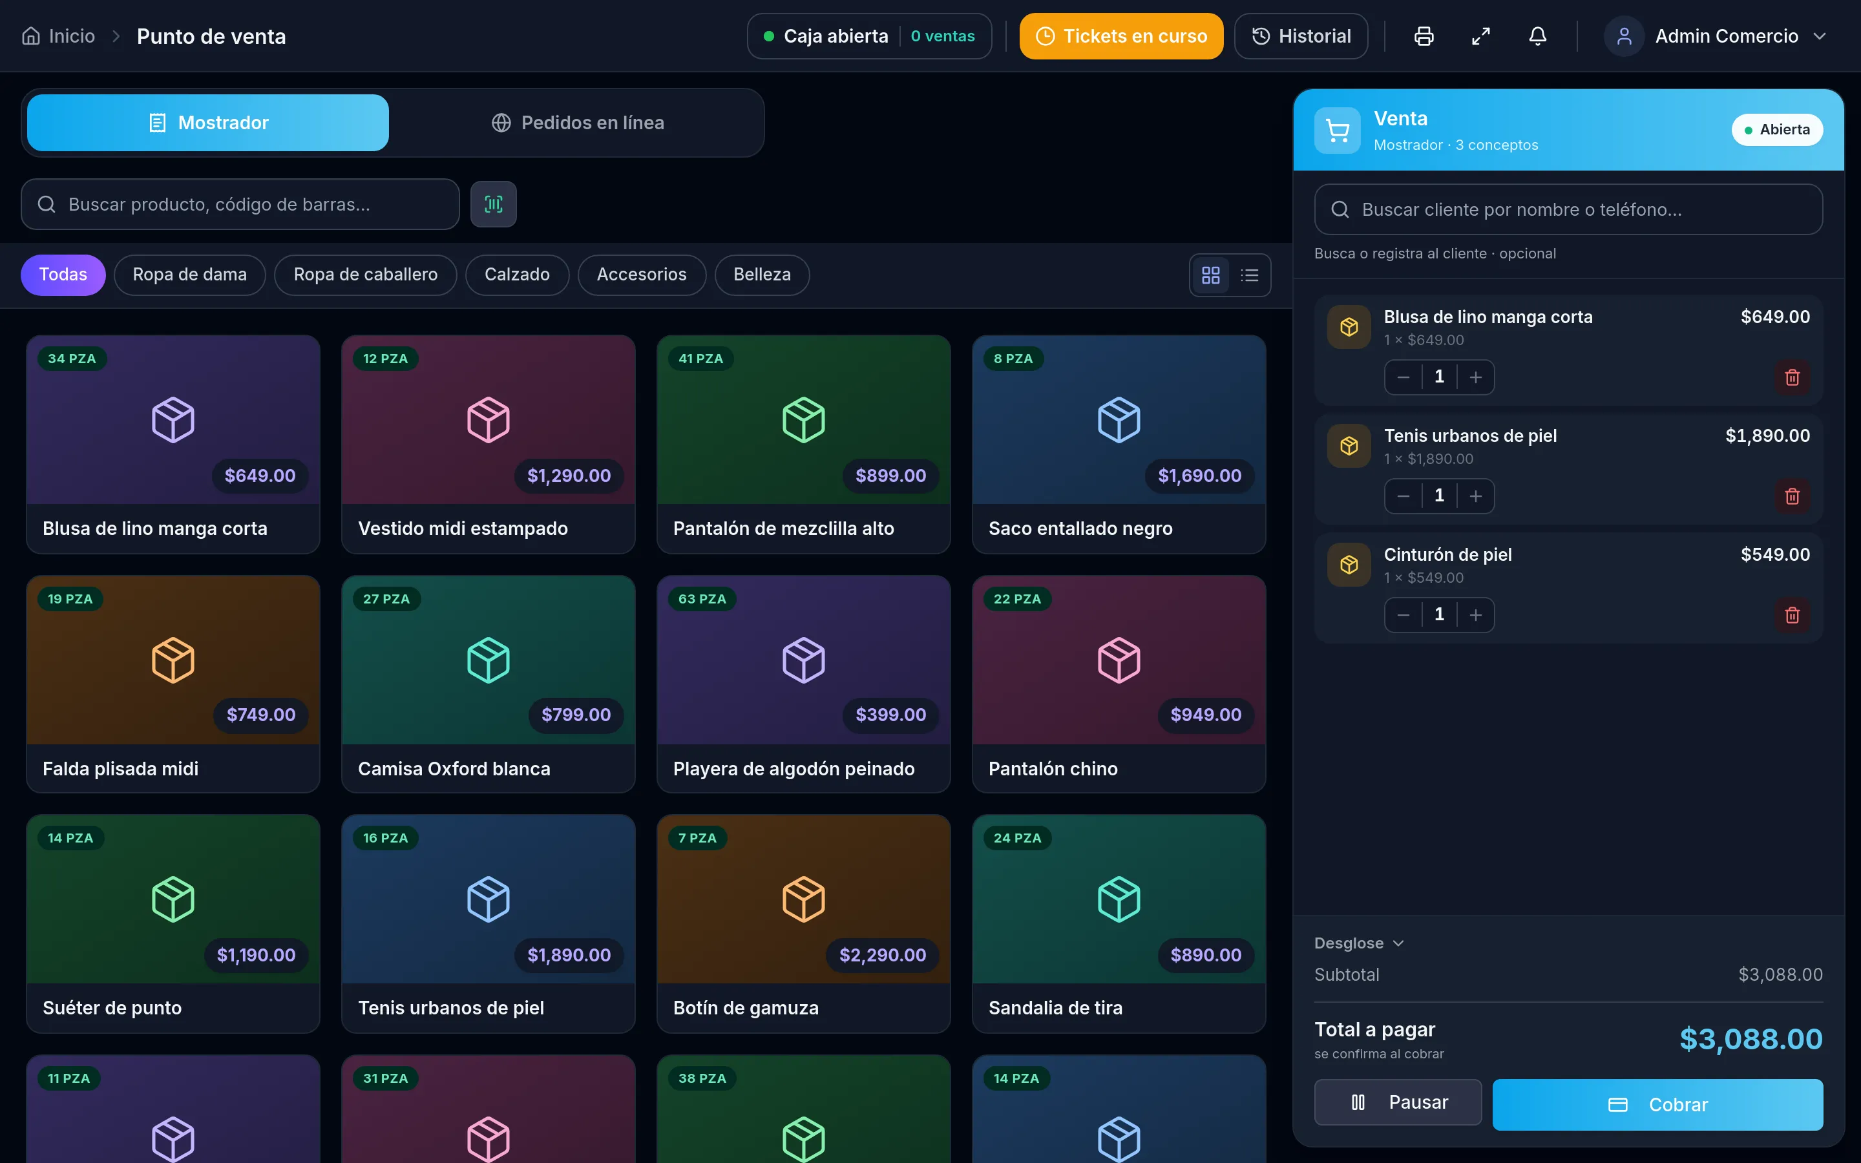Show Calzado category
This screenshot has height=1163, width=1861.
coord(517,275)
